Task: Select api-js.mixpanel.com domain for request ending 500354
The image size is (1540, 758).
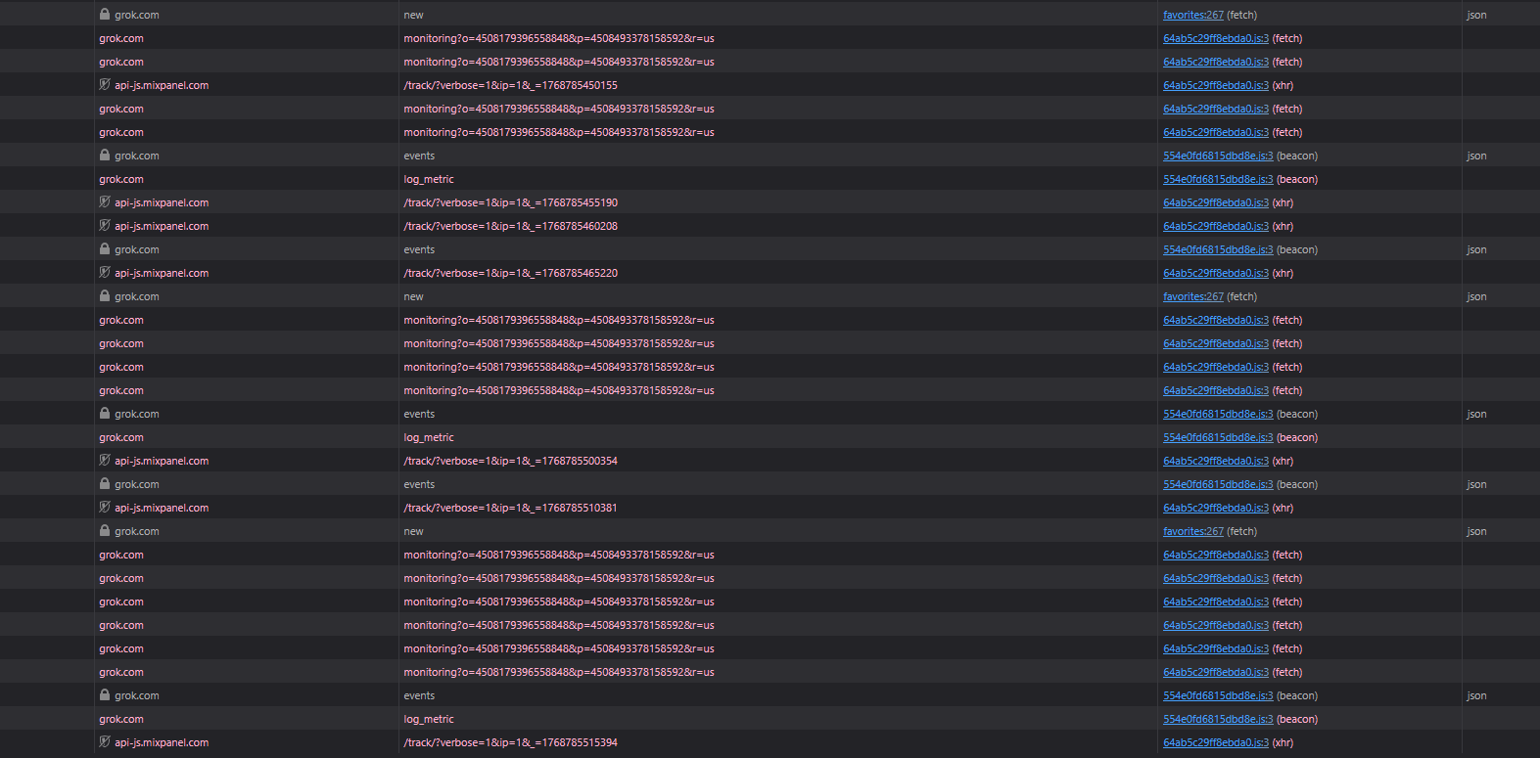Action: 162,461
